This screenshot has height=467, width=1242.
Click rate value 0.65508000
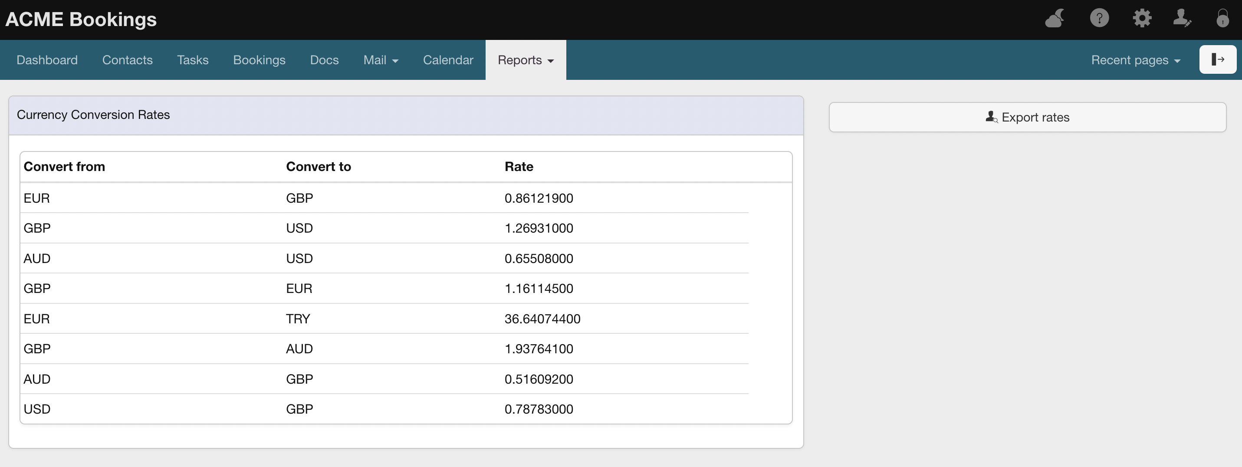[539, 259]
